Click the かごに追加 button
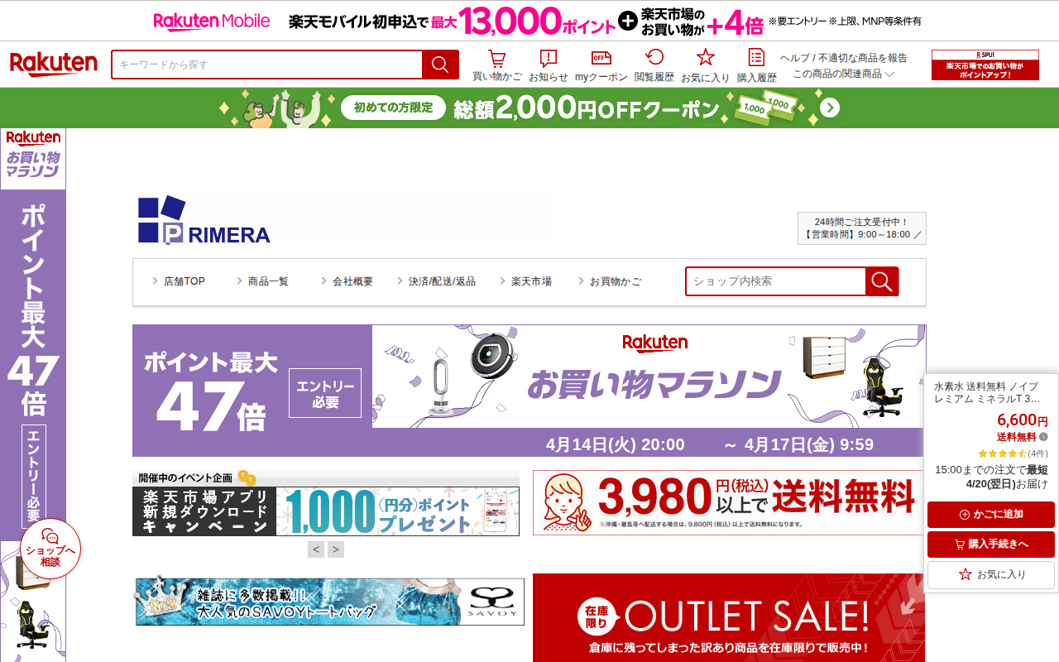 click(991, 515)
